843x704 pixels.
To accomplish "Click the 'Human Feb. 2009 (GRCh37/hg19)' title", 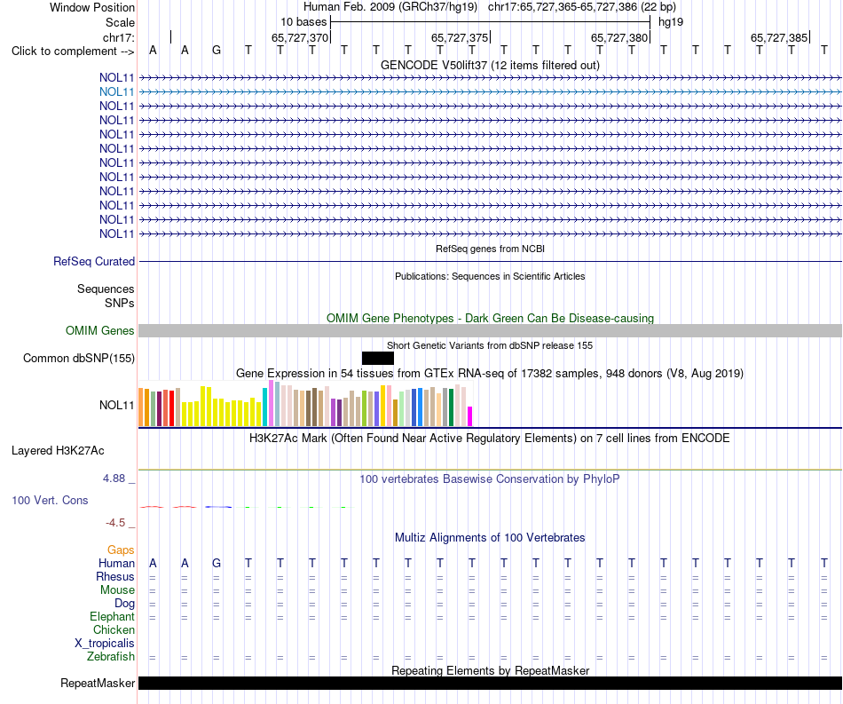I will (x=390, y=7).
